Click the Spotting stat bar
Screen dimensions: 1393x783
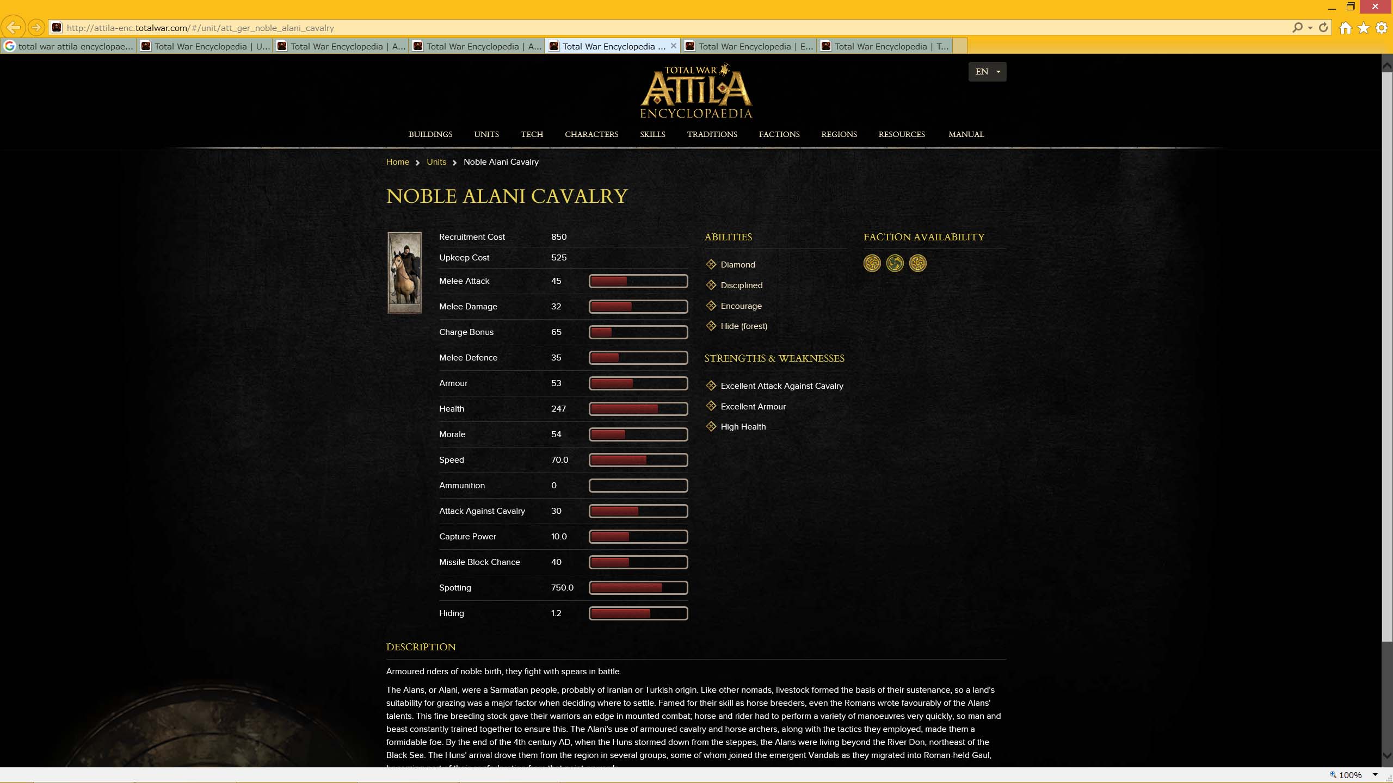638,588
